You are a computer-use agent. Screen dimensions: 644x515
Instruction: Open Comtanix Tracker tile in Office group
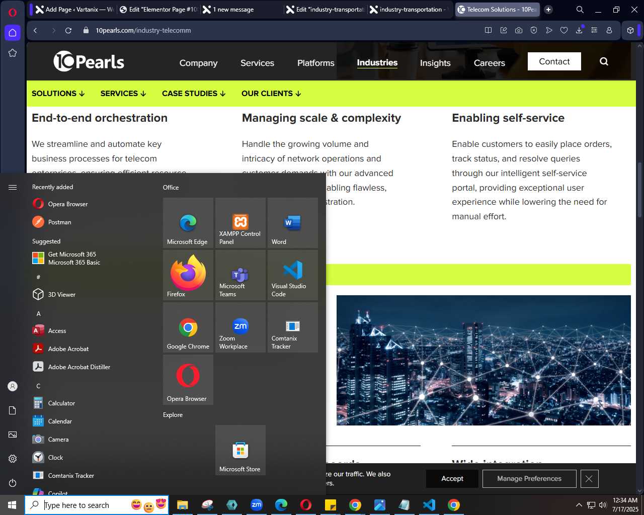(x=293, y=327)
